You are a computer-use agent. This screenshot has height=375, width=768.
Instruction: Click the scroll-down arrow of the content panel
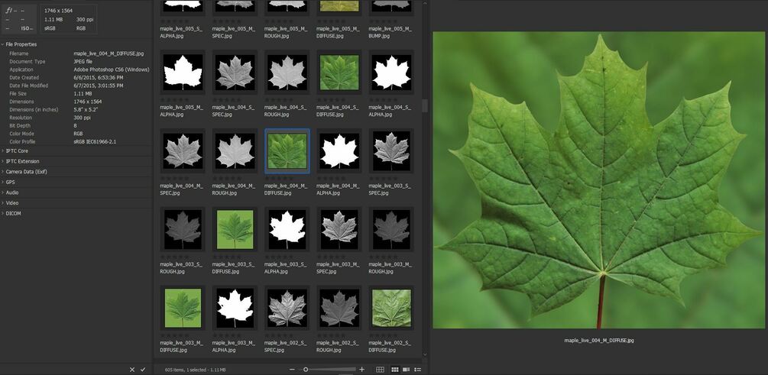[x=425, y=354]
